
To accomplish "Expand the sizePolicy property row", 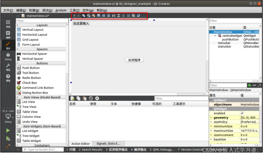I will (x=211, y=122).
